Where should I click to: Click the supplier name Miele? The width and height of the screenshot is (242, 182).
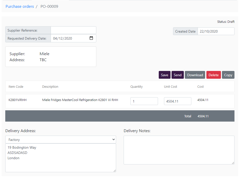tap(44, 54)
